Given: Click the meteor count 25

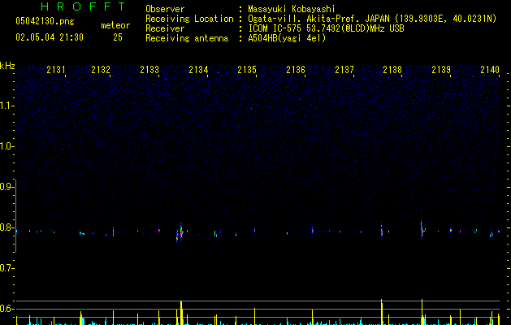Looking at the screenshot, I should (x=118, y=37).
